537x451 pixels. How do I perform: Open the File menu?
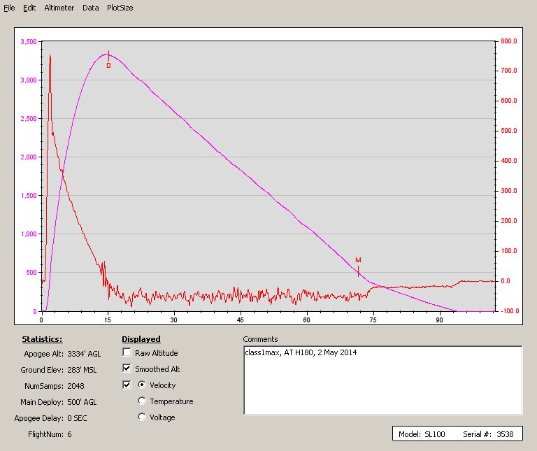coord(9,8)
